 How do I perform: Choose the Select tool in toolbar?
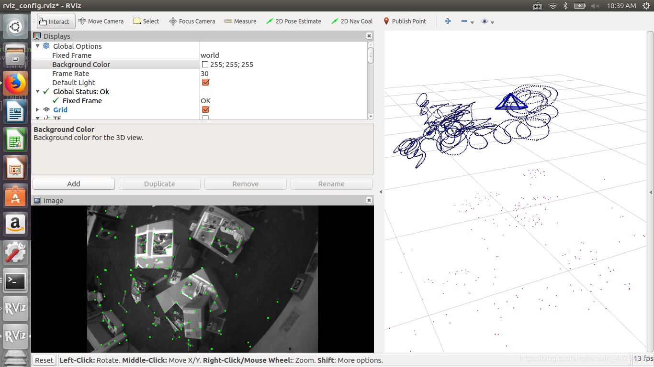tap(146, 22)
